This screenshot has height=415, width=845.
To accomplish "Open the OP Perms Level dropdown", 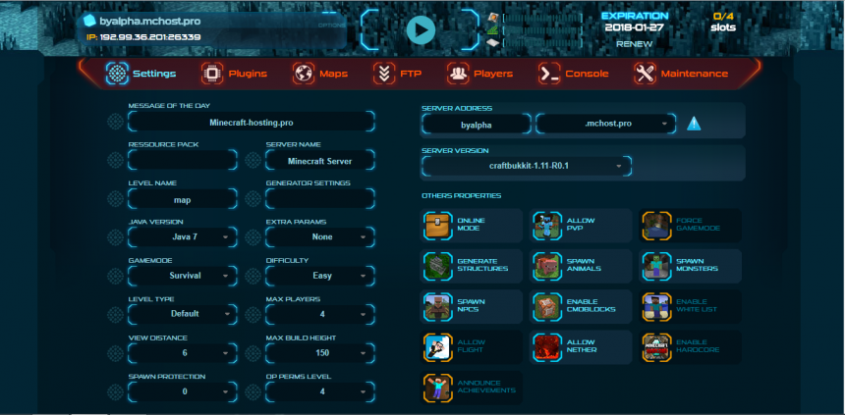I will coord(320,391).
